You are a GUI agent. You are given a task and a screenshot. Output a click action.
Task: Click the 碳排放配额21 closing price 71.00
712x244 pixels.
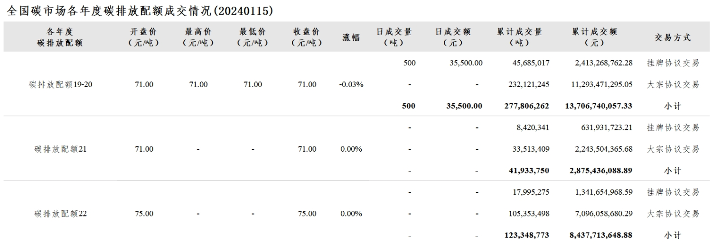pos(307,149)
